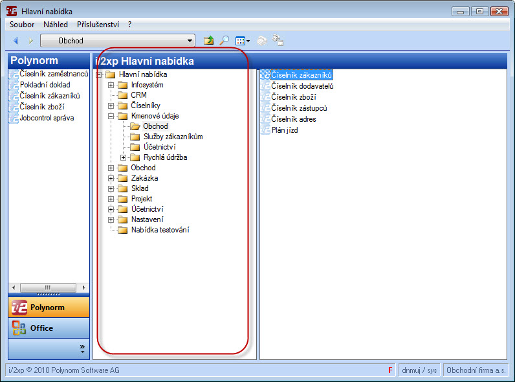This screenshot has width=515, height=382.
Task: Expand the Zakázka folder
Action: (111, 178)
